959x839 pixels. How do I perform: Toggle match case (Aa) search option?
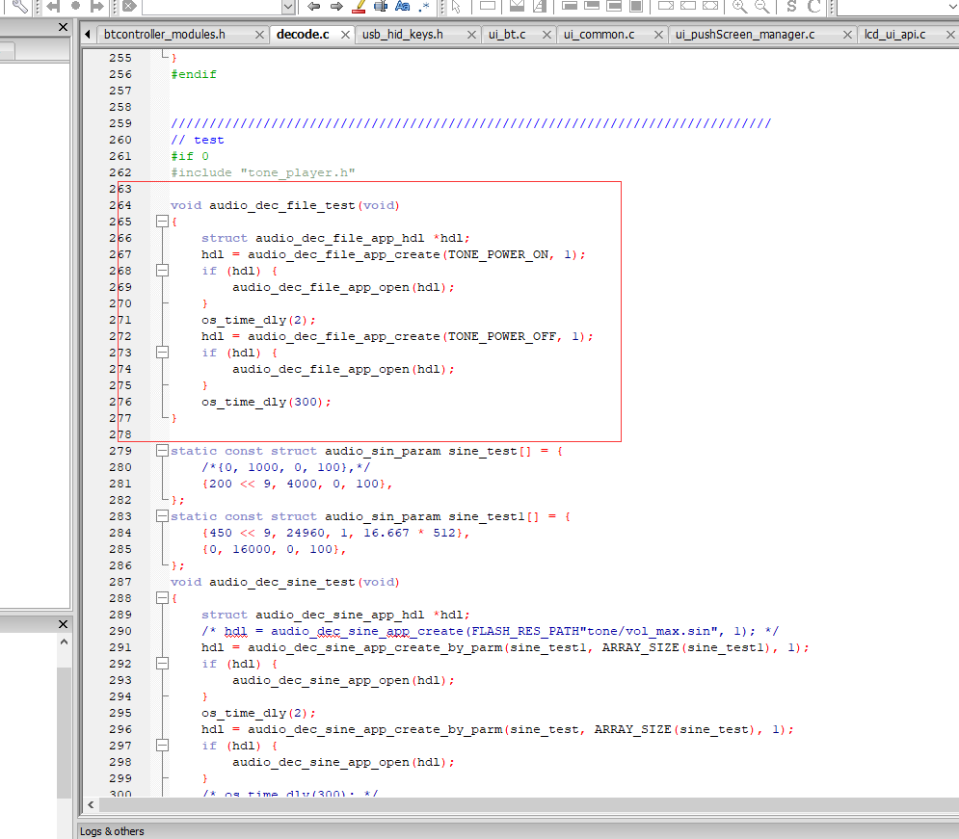403,6
